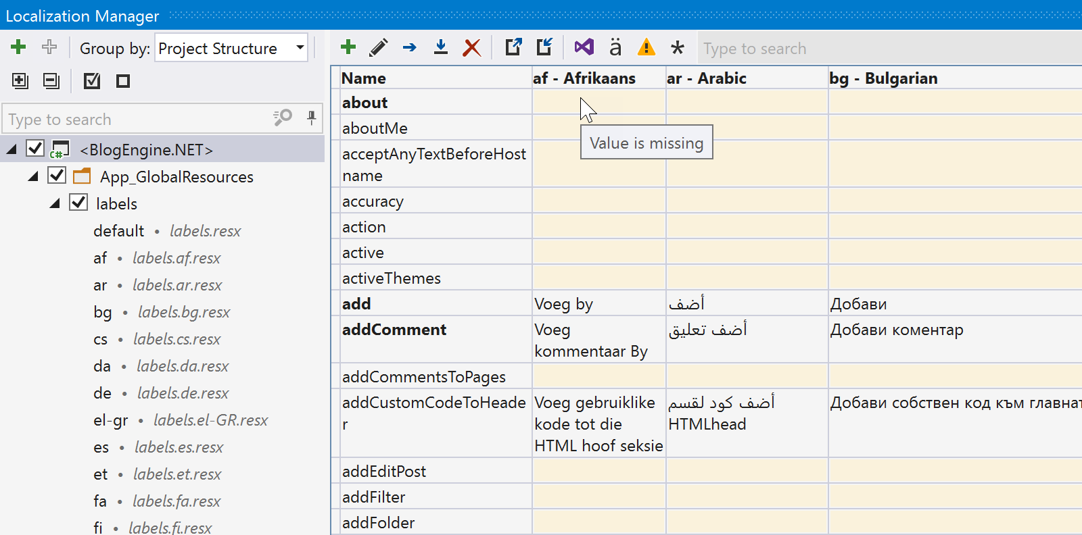Click the gray add-item plus icon
Screen dimensions: 1082x535
tap(49, 47)
